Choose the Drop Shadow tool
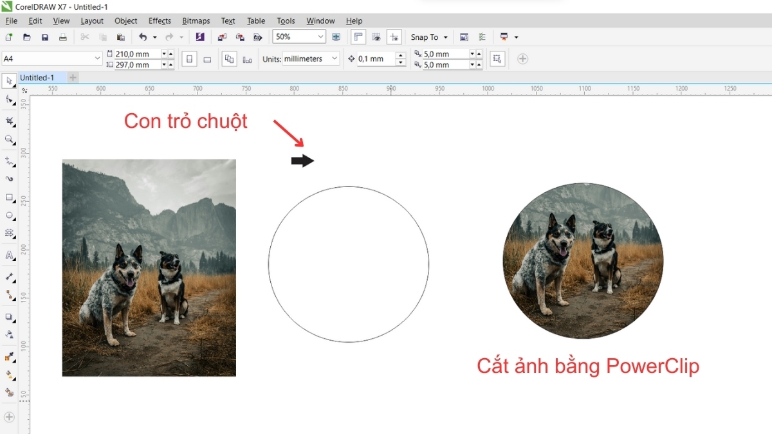Viewport: 772px width, 434px height. point(9,316)
